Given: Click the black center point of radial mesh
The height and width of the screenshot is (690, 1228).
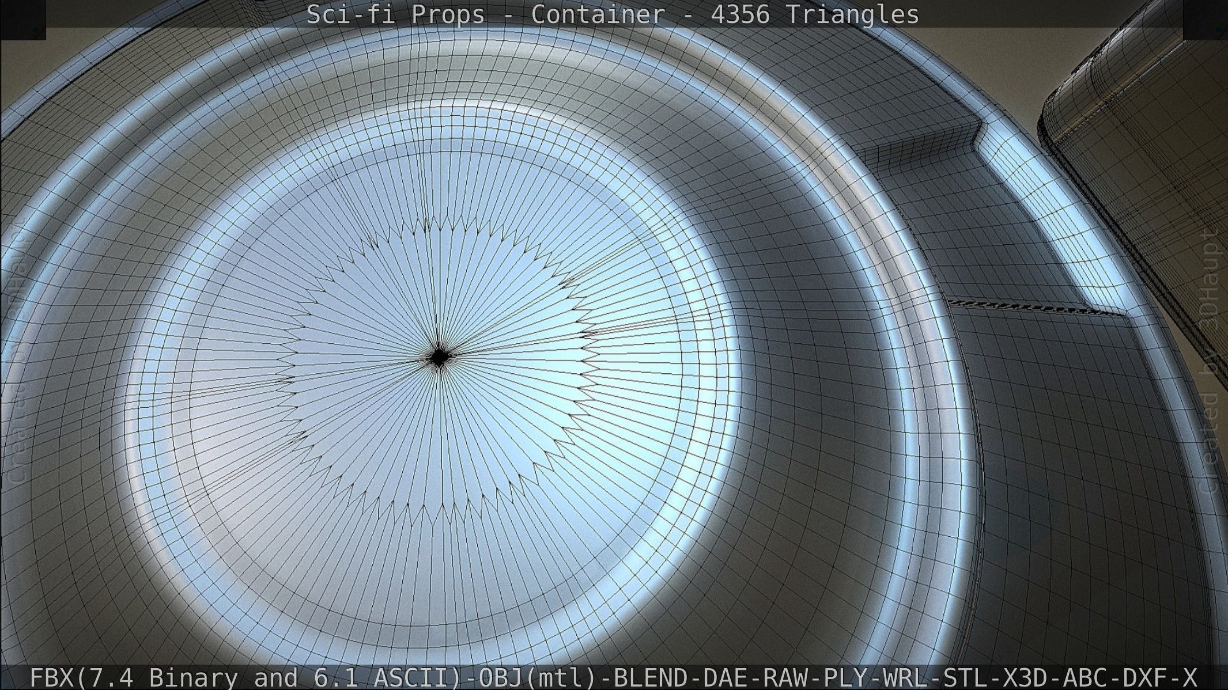Looking at the screenshot, I should (x=439, y=357).
